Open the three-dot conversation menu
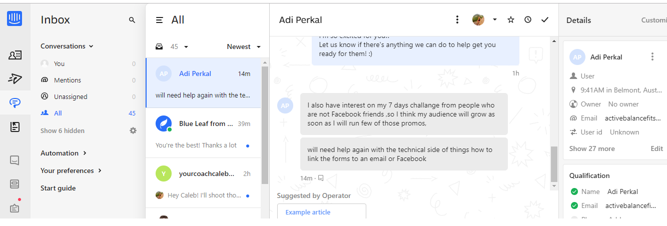667x226 pixels. [457, 19]
